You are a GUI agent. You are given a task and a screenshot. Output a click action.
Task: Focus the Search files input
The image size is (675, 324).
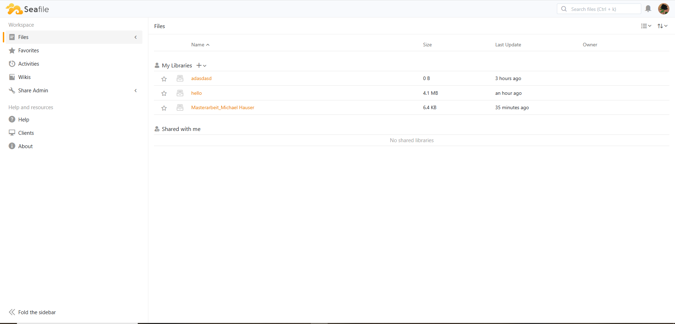click(x=599, y=9)
